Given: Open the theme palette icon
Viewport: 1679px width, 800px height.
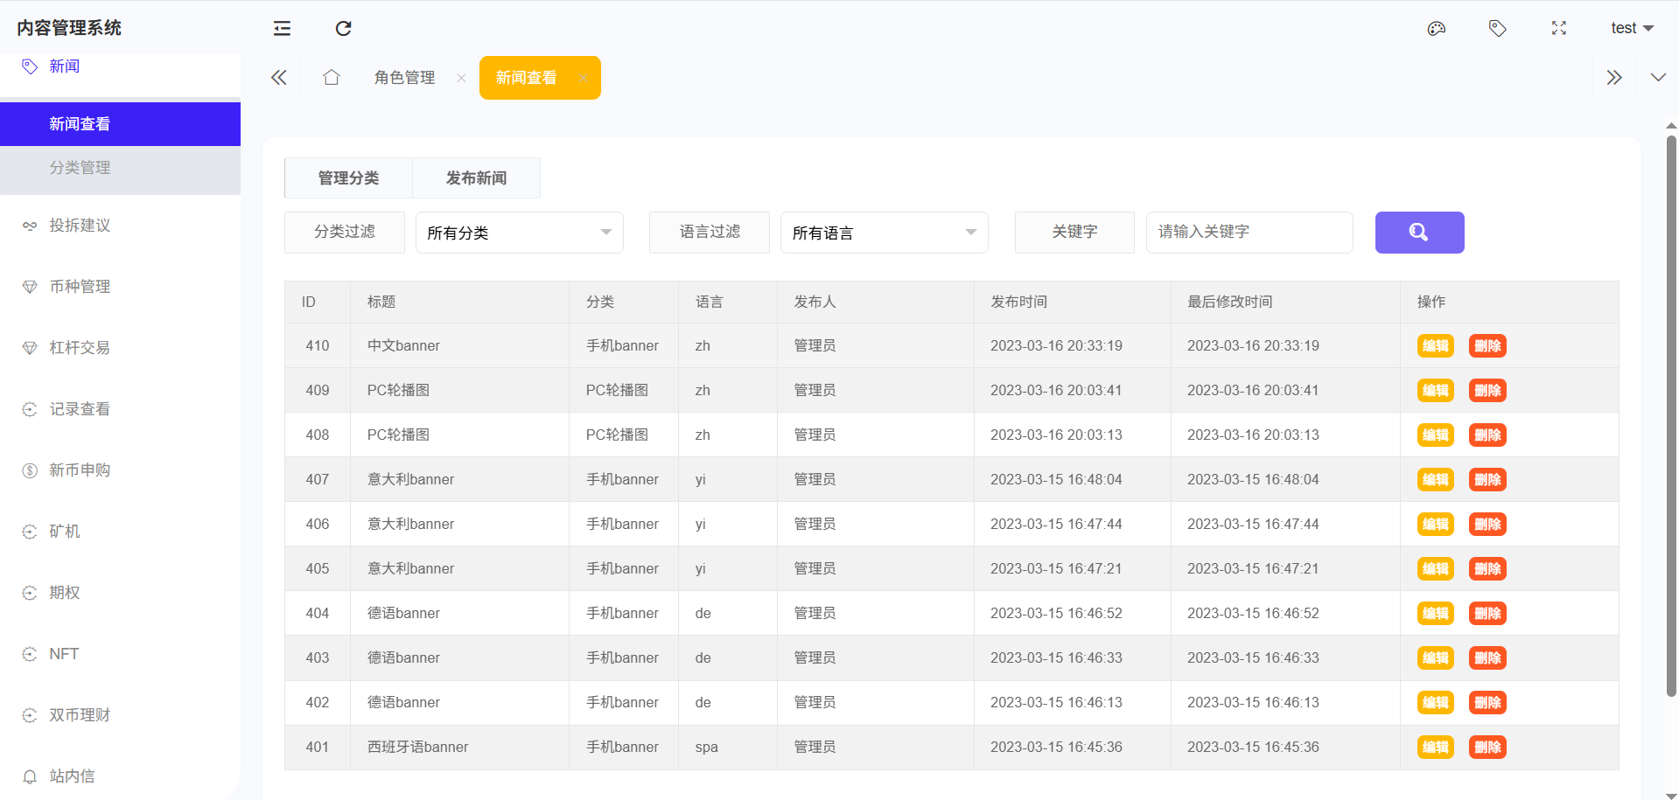Looking at the screenshot, I should 1436,29.
